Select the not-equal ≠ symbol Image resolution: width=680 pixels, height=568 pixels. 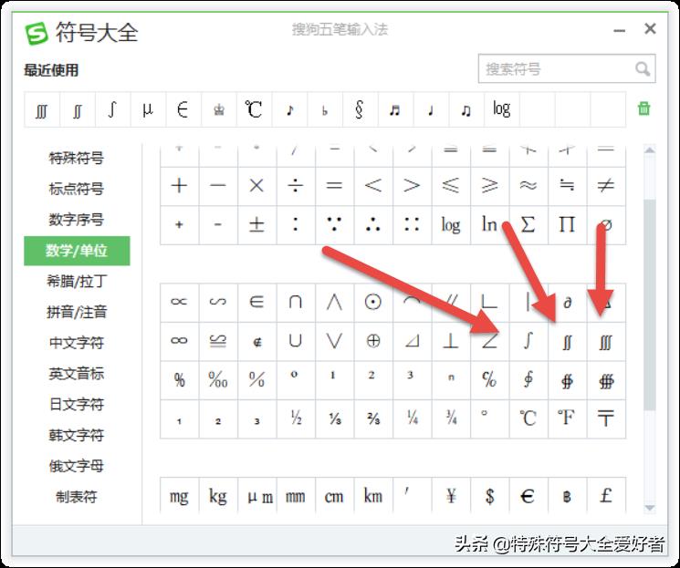[606, 186]
